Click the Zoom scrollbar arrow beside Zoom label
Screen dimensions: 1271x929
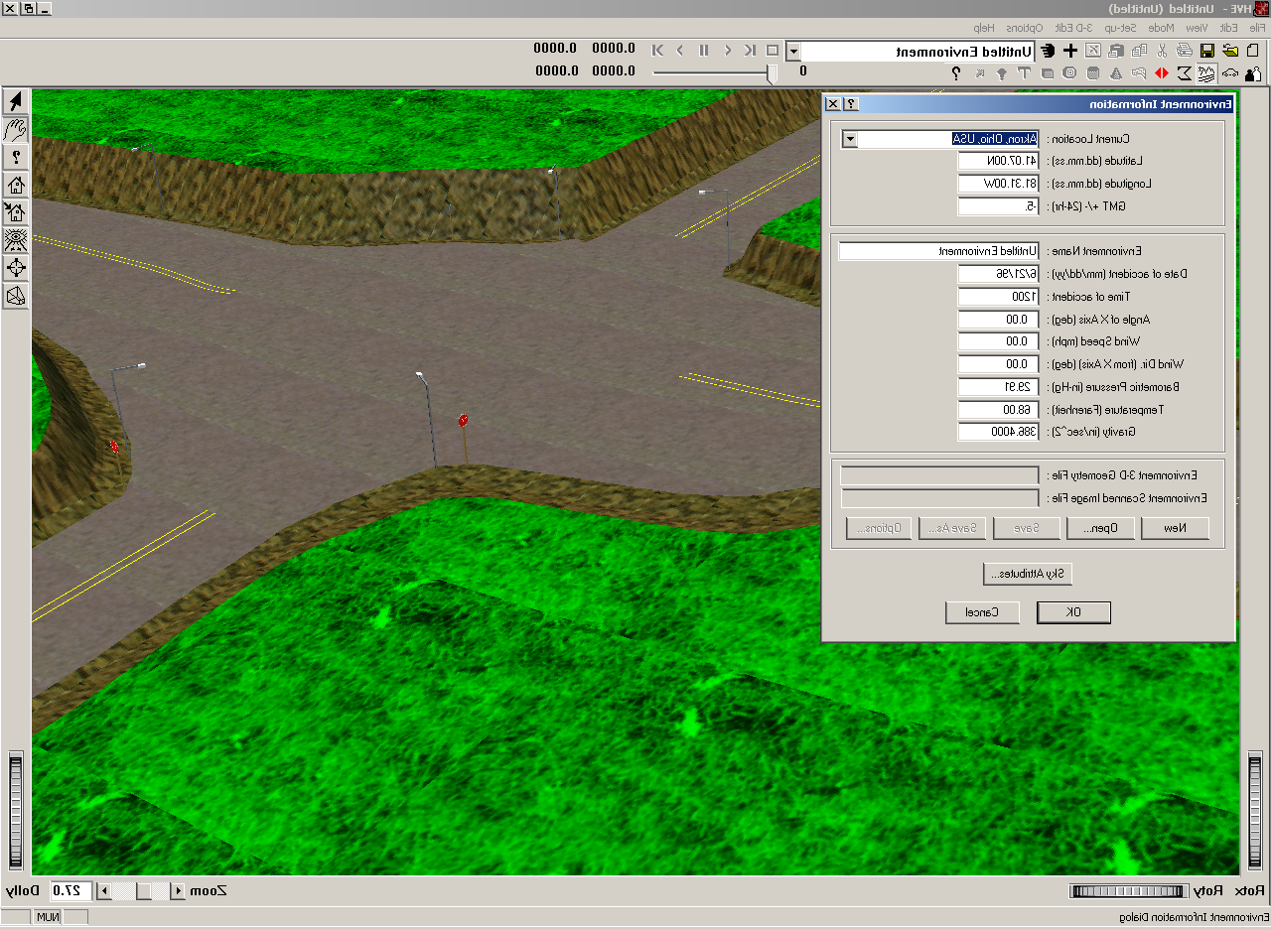[x=180, y=891]
